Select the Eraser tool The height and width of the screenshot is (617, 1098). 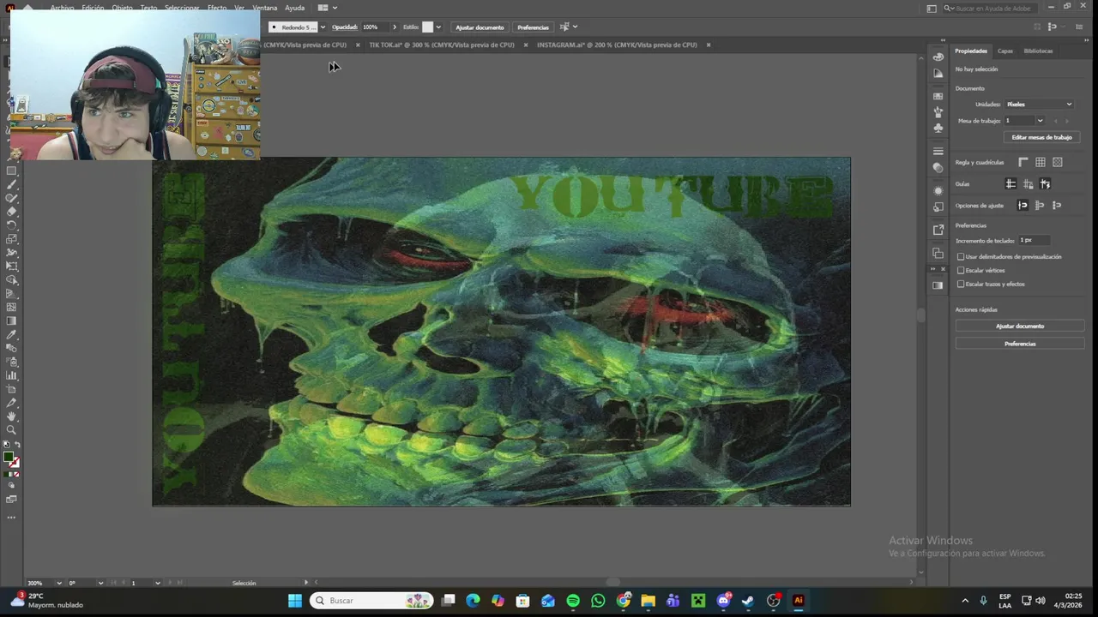(x=11, y=212)
